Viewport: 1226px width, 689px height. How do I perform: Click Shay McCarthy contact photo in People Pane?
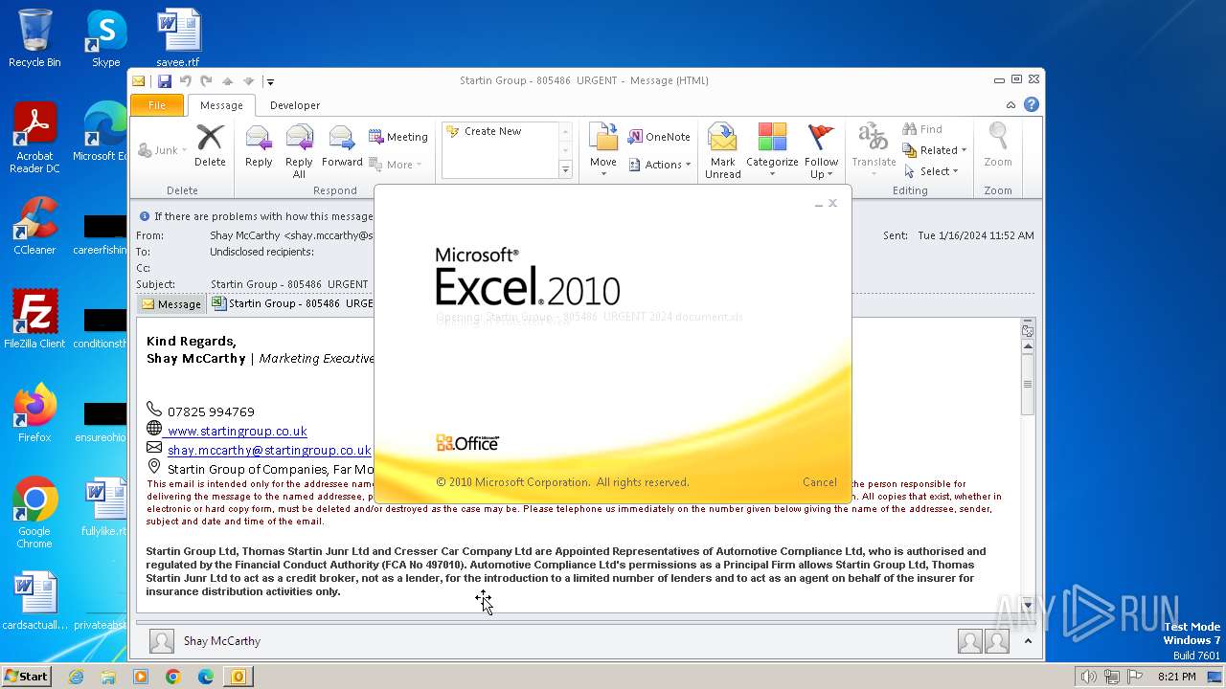click(162, 641)
